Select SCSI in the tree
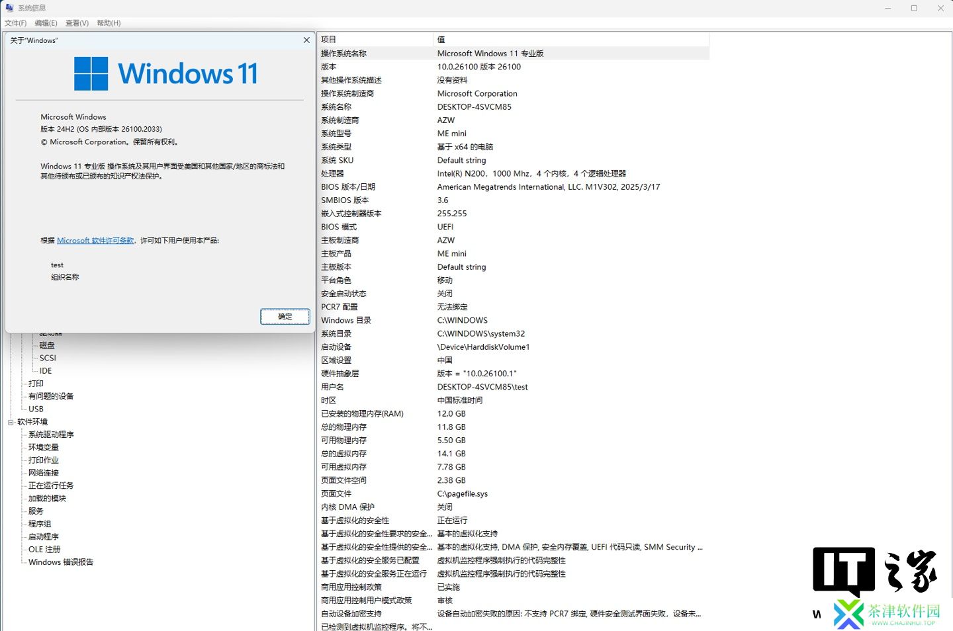This screenshot has height=631, width=953. point(48,358)
